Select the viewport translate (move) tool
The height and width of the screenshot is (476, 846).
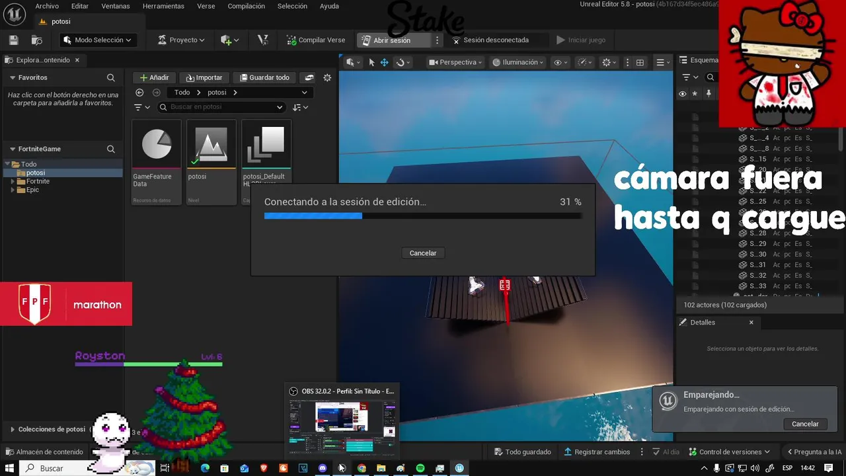[384, 62]
